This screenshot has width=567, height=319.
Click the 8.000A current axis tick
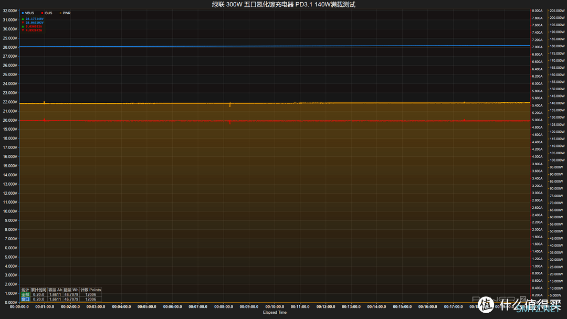538,11
